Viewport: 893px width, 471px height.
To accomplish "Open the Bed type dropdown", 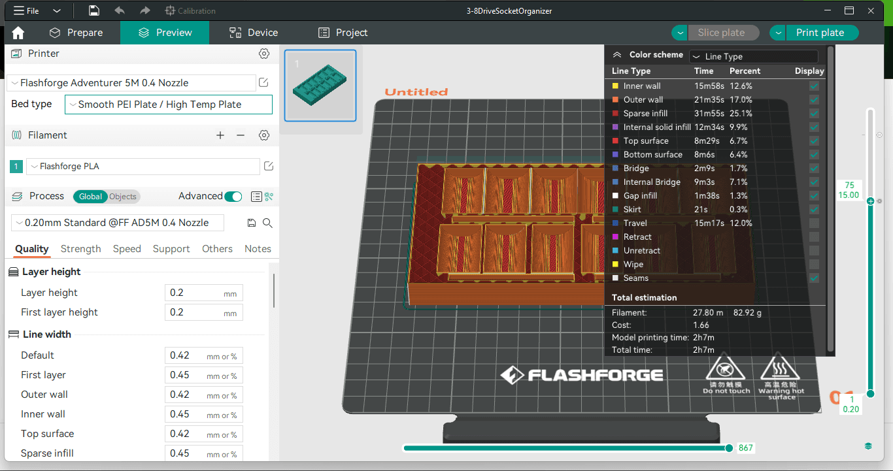I will (x=169, y=105).
